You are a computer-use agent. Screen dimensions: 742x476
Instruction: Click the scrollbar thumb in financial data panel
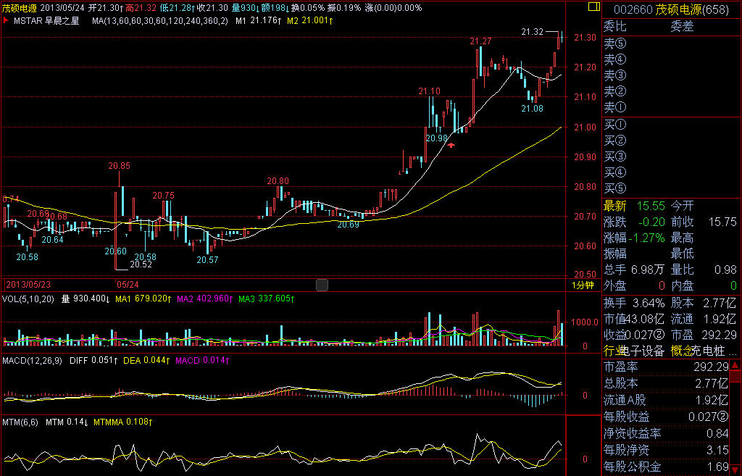pos(737,377)
